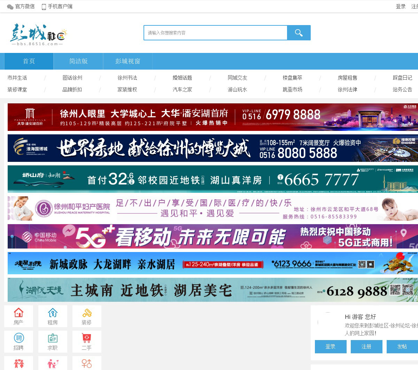The image size is (418, 370).
Task: Click the blue 登录 button in welcome panel
Action: [x=330, y=347]
